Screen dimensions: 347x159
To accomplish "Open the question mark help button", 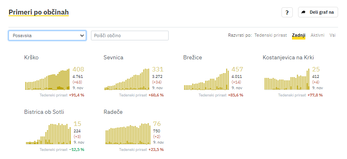I will coord(287,13).
